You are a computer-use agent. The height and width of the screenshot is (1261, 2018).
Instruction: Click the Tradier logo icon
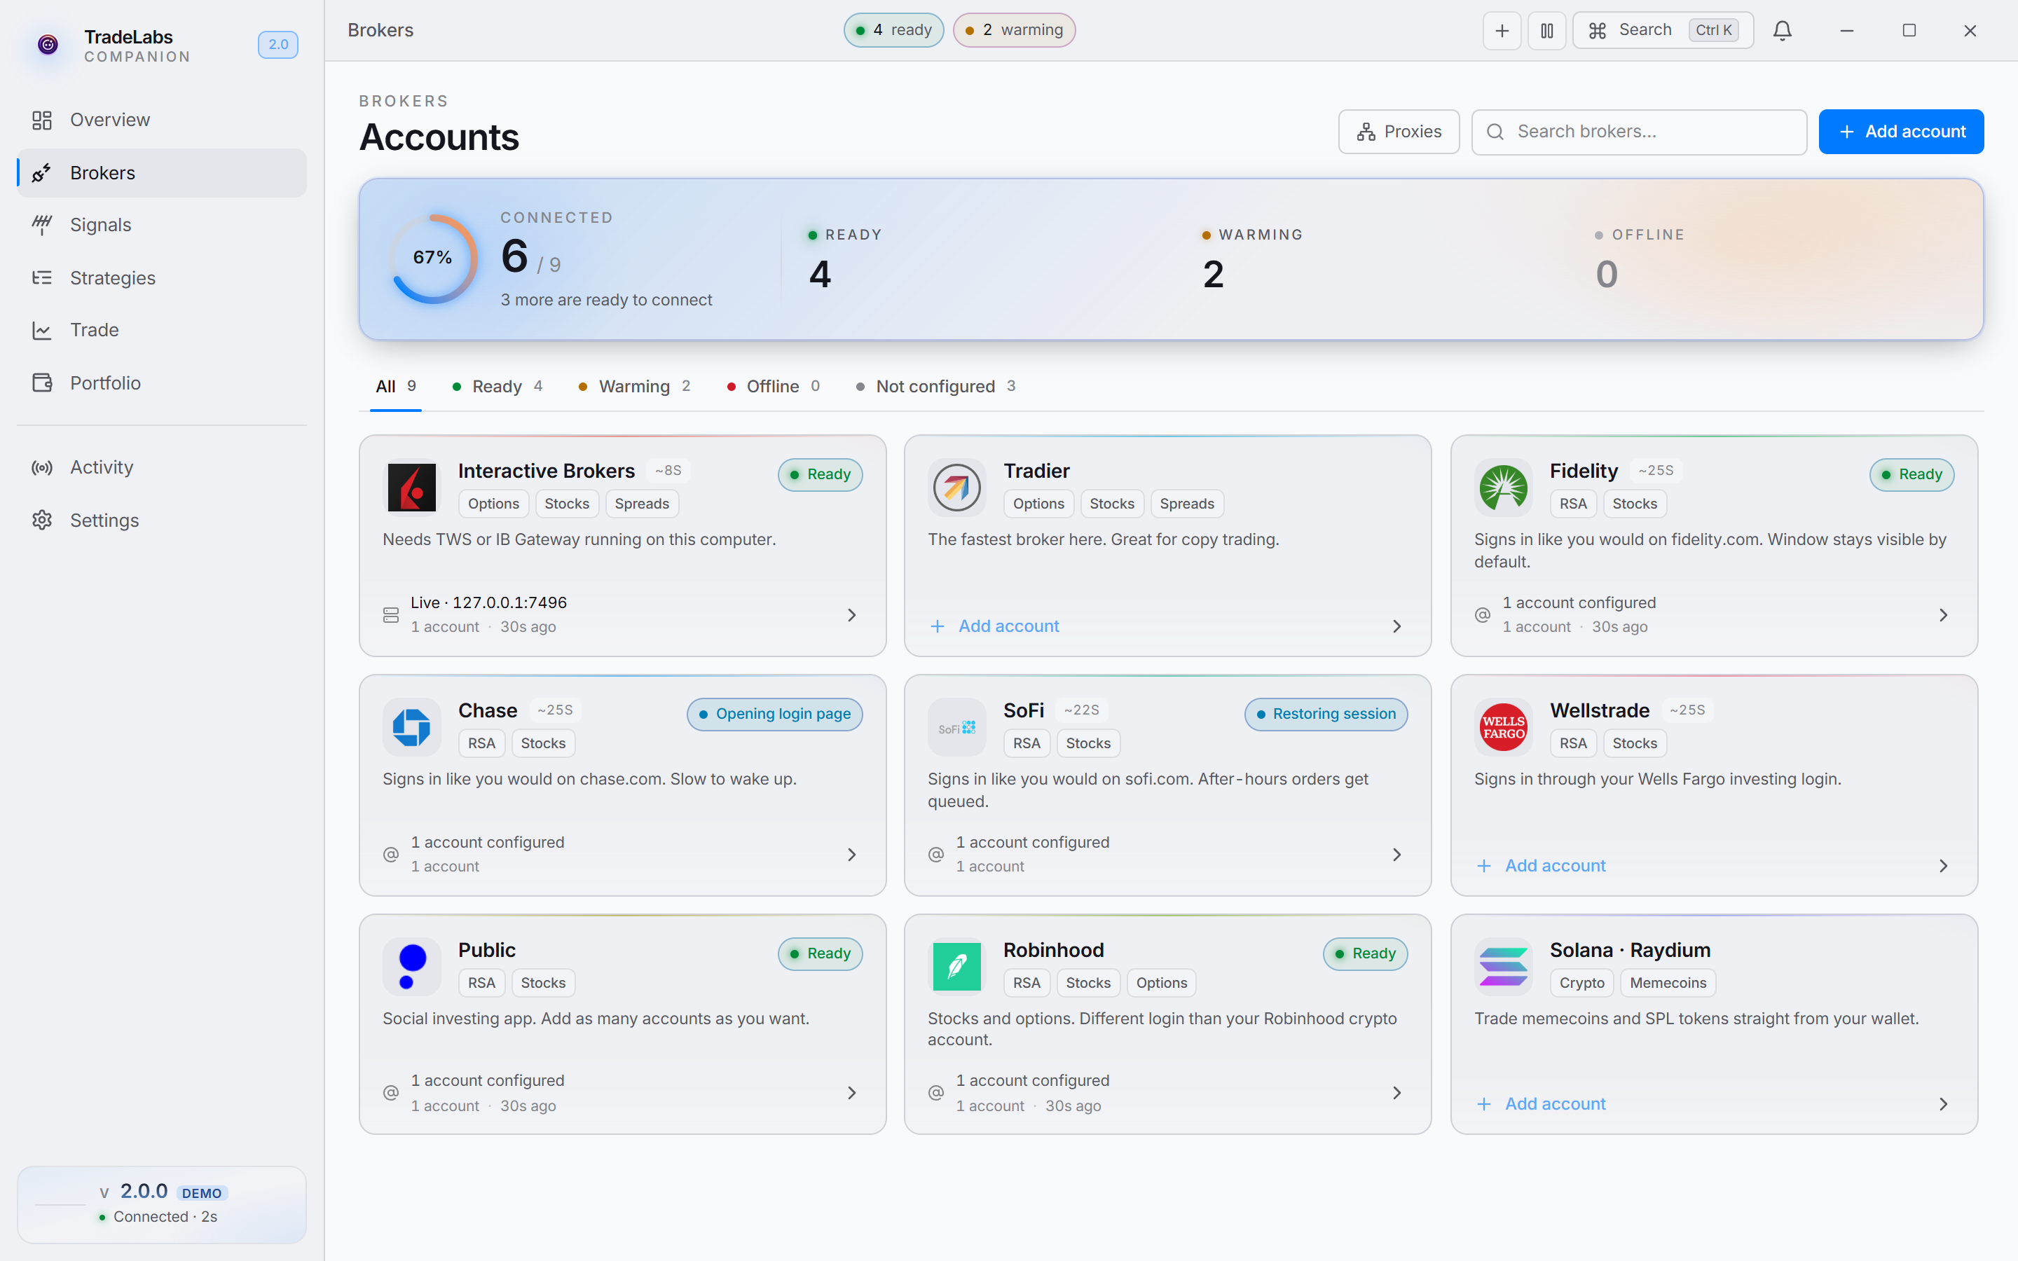tap(957, 487)
